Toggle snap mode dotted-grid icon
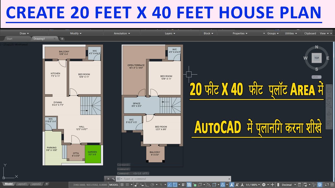The height and width of the screenshot is (188, 335). pyautogui.click(x=127, y=185)
